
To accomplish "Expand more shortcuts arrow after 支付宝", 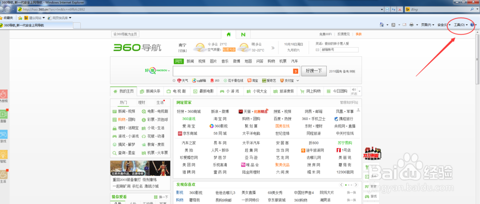I will 297,81.
